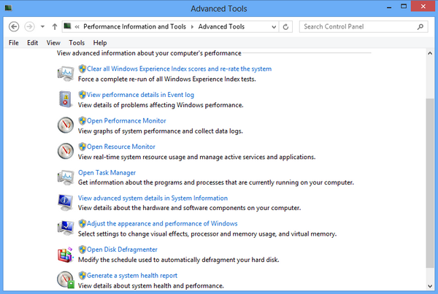Click the system health report gauge icon
Screen dimensions: 438x294
click(66, 279)
